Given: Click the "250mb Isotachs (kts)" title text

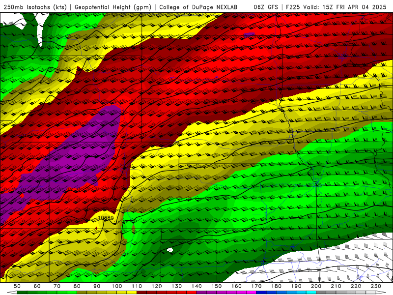Looking at the screenshot, I should [x=35, y=7].
